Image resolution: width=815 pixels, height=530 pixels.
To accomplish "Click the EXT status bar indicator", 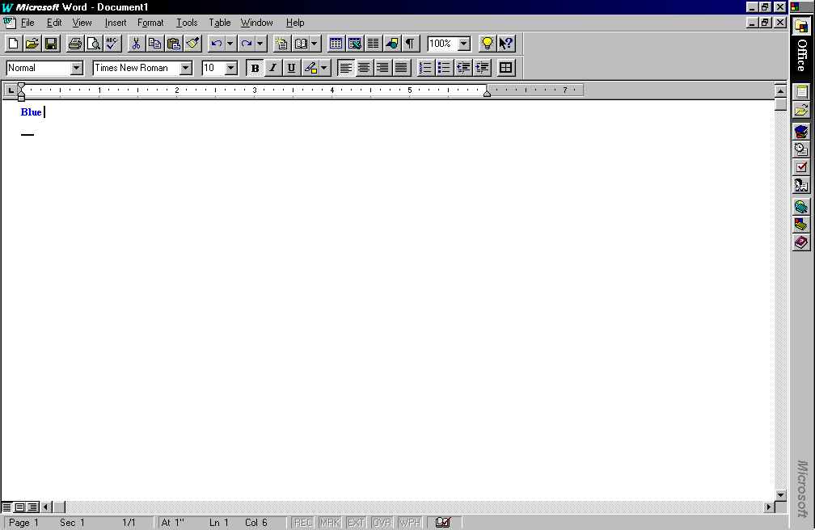I will pyautogui.click(x=356, y=522).
